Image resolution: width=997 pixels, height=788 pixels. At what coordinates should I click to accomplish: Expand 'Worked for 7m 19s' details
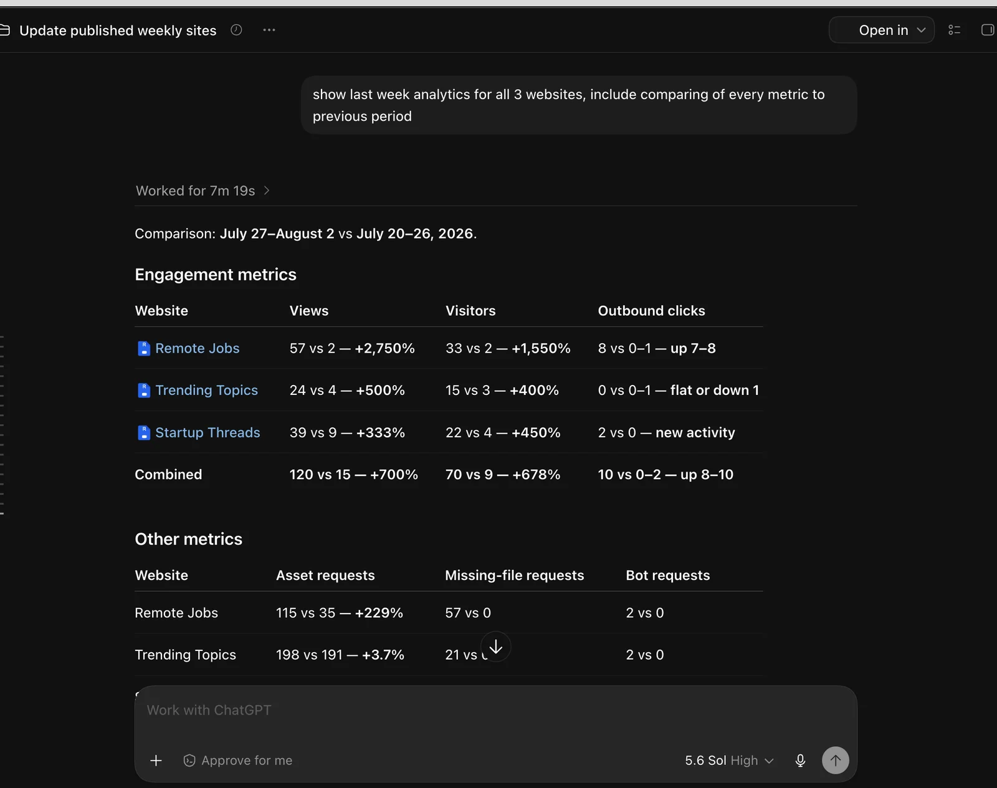[203, 191]
